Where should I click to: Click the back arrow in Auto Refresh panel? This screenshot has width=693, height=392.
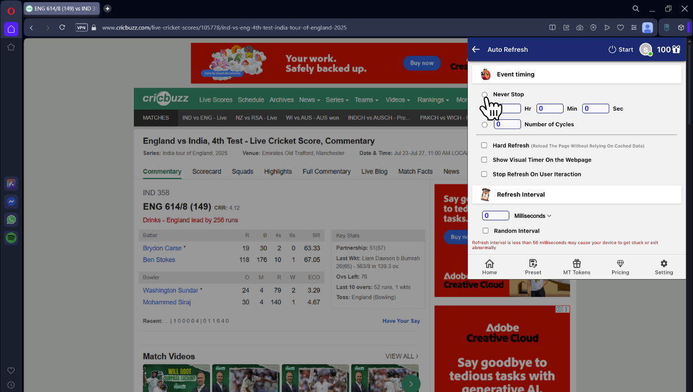point(476,50)
